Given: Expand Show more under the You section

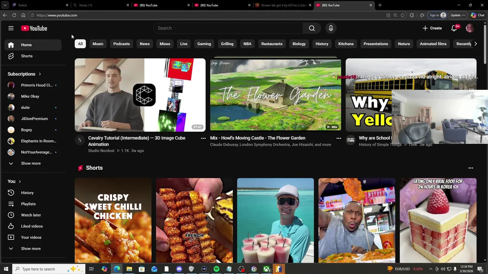Looking at the screenshot, I should coord(33,249).
